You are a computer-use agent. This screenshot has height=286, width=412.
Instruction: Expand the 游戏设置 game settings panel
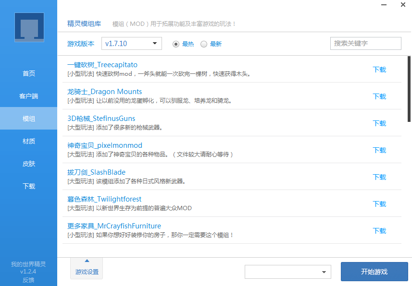[x=87, y=268]
